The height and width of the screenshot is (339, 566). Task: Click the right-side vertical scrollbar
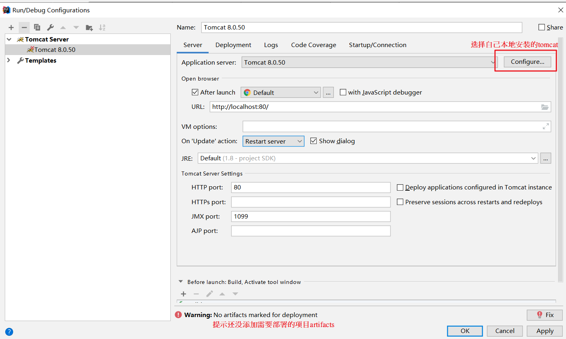[561, 160]
